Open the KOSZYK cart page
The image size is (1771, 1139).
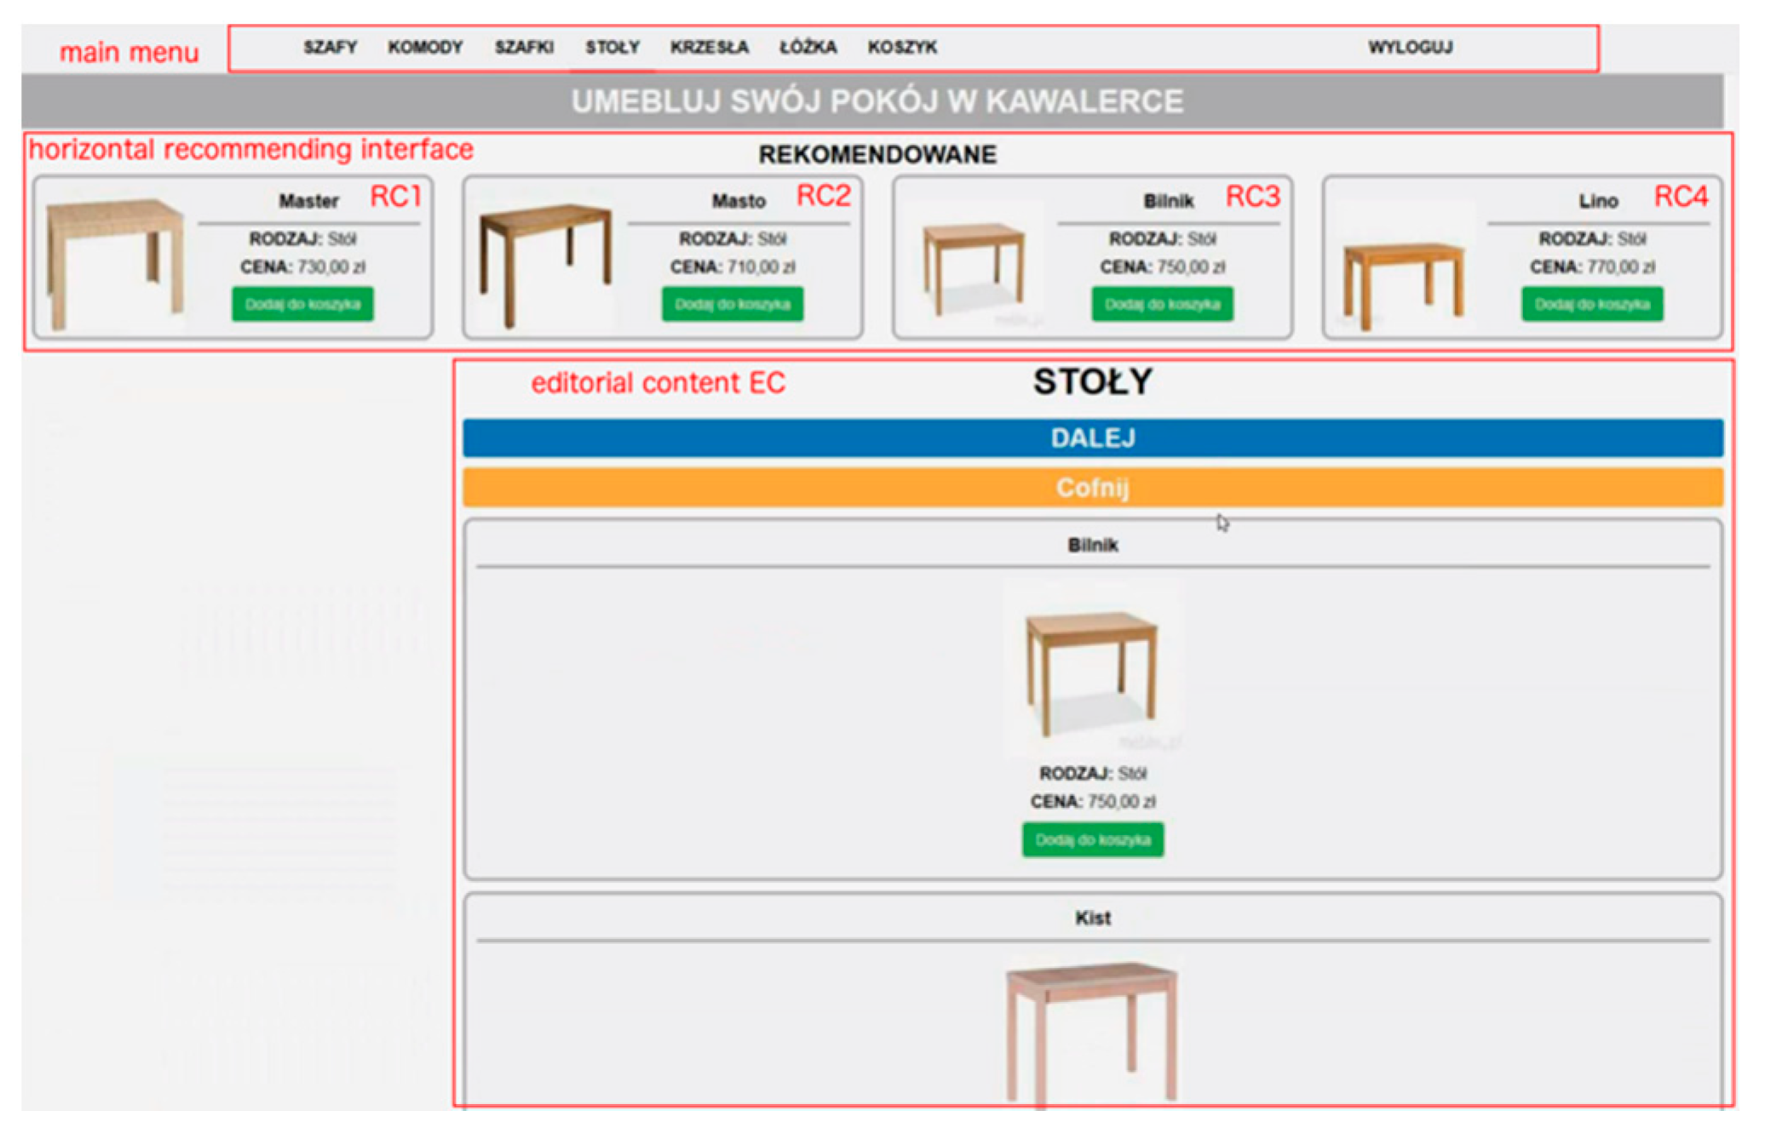902,48
